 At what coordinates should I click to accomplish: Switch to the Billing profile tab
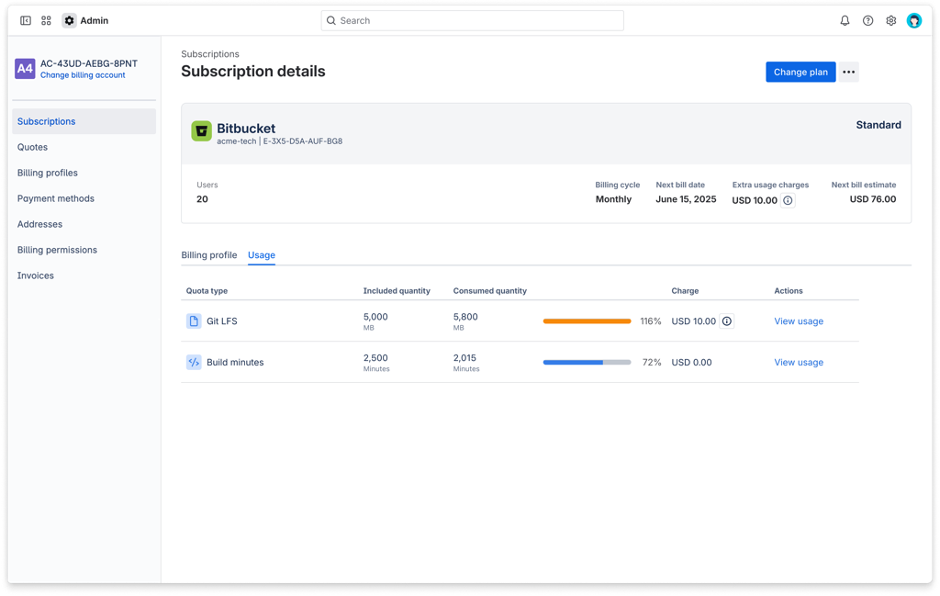(x=209, y=254)
